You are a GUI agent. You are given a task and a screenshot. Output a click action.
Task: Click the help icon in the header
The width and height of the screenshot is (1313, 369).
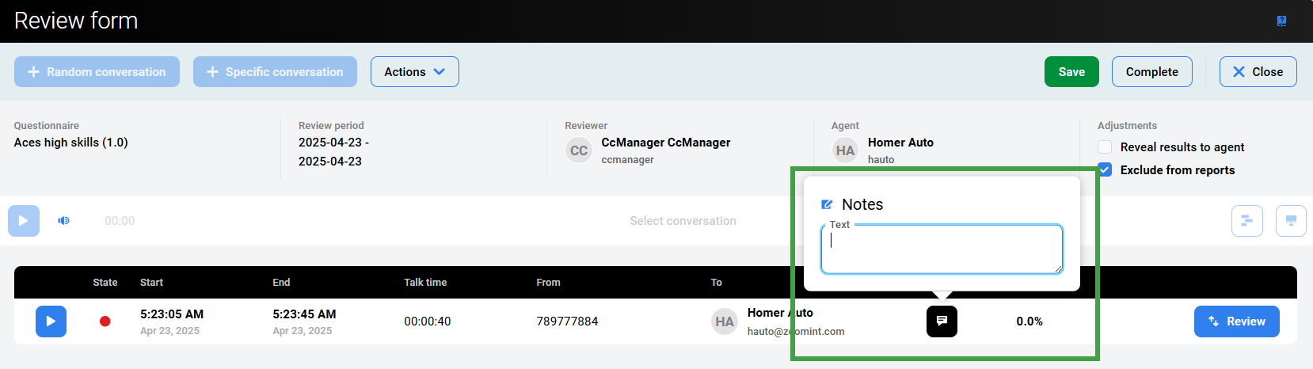(x=1281, y=21)
